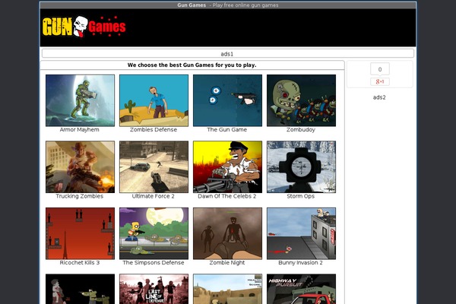Open the bottom-row thumbnail with zombie and soldiers
The height and width of the screenshot is (304, 456).
pos(80,289)
